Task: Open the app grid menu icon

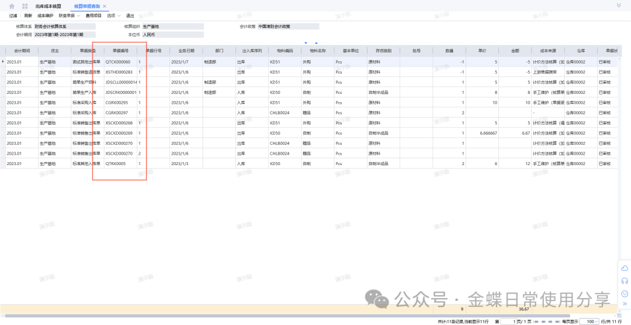Action: pos(25,6)
